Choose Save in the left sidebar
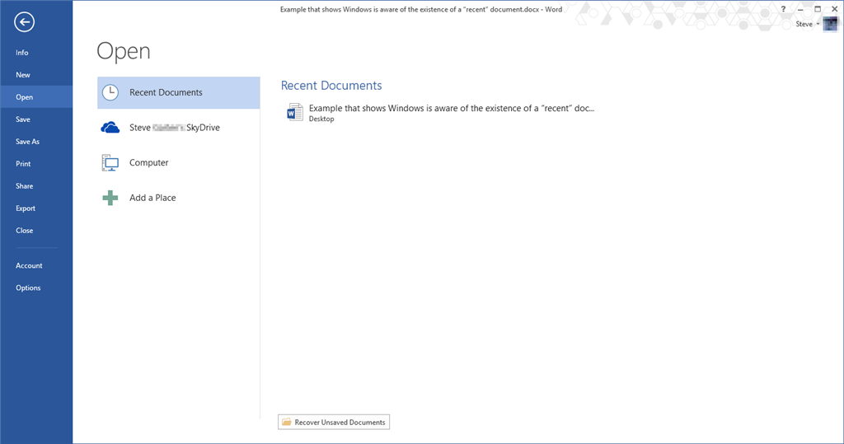The image size is (844, 444). click(x=36, y=119)
